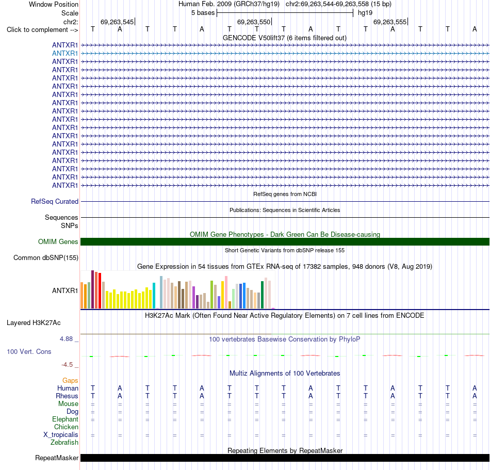This screenshot has width=490, height=470.
Task: Open 'H3K27Ac Mark ... on 7 cell lines from ENCODE' title
Action: point(285,316)
